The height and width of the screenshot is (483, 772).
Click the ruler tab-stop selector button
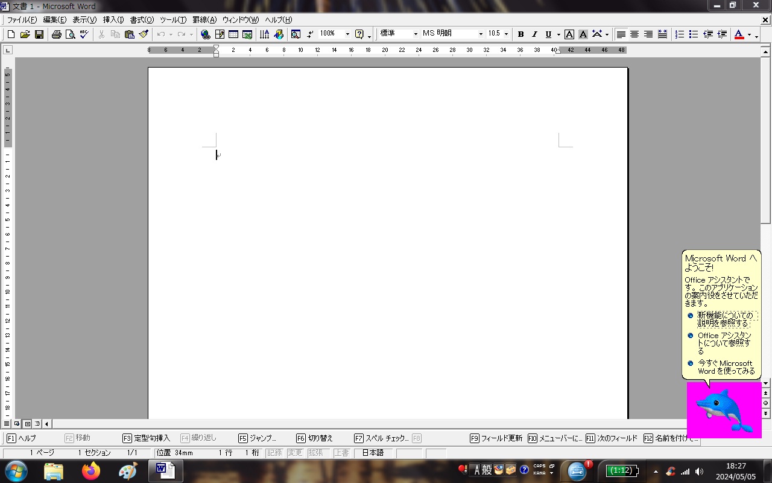coord(8,50)
